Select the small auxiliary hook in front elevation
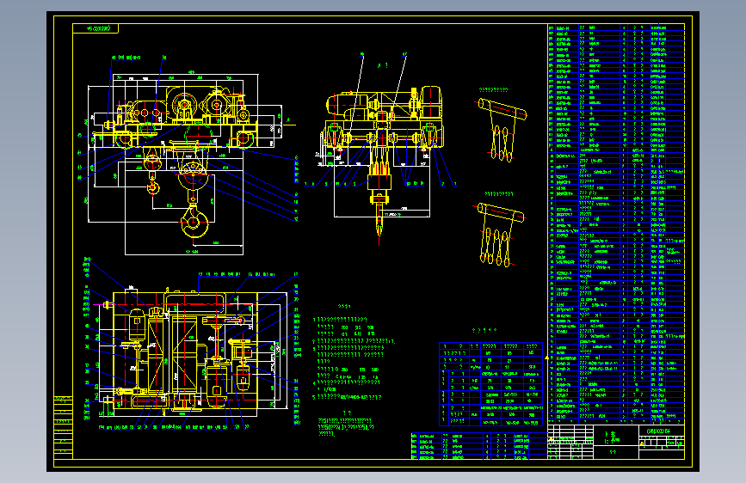The height and width of the screenshot is (483, 746). [x=153, y=186]
